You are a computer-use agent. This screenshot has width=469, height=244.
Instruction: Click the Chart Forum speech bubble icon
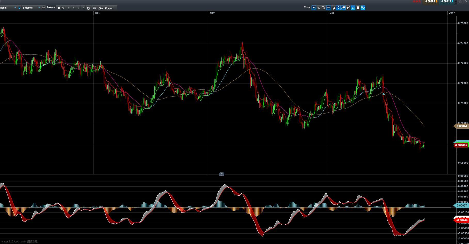point(94,8)
